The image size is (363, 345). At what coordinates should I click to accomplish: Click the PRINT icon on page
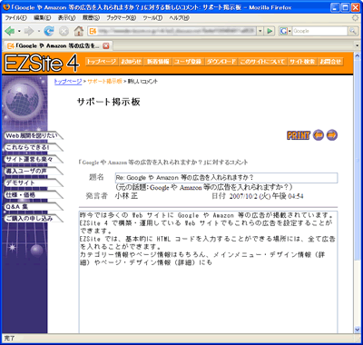click(x=299, y=135)
